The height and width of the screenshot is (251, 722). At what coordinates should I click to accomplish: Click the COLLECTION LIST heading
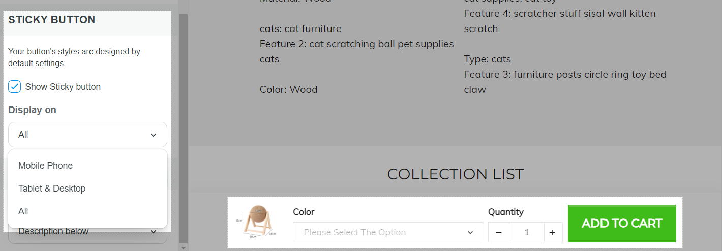(455, 174)
